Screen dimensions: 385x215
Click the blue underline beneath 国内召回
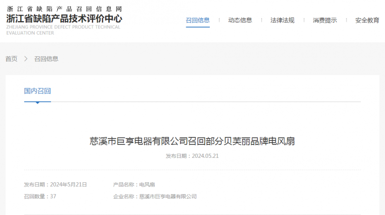pos(38,102)
